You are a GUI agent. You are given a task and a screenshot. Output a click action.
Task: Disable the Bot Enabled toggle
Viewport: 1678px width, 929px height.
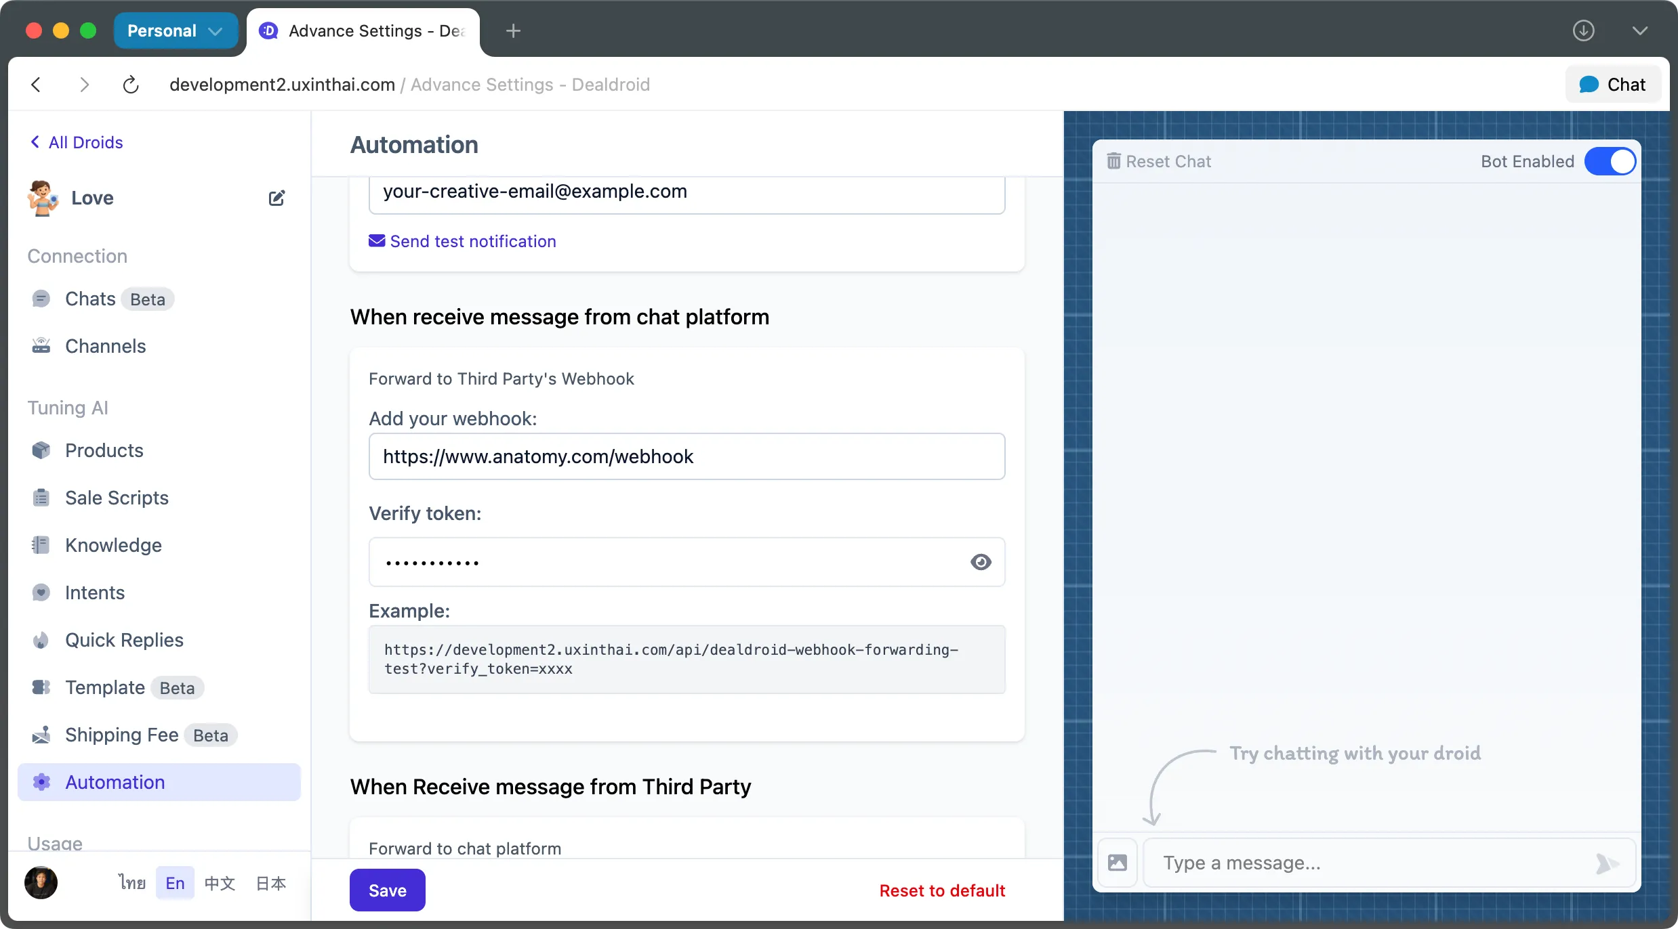click(x=1611, y=161)
